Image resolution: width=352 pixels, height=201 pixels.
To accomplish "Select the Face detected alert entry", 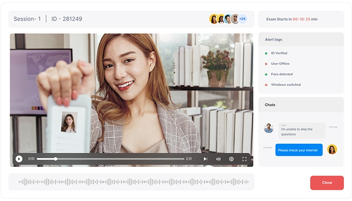I will point(282,74).
